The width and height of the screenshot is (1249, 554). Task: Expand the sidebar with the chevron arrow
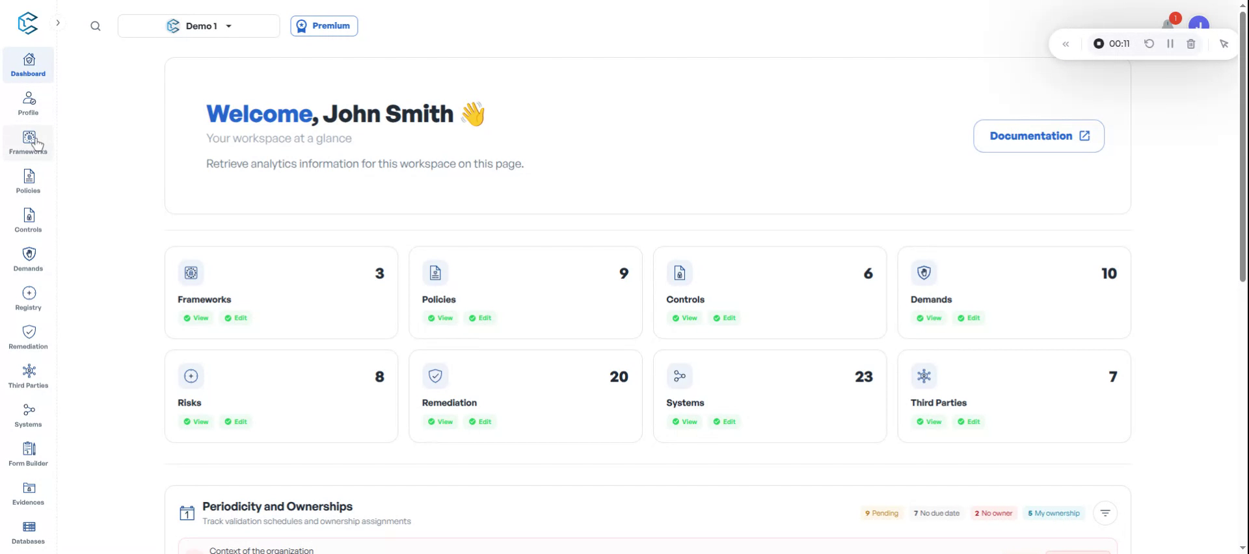pyautogui.click(x=58, y=23)
